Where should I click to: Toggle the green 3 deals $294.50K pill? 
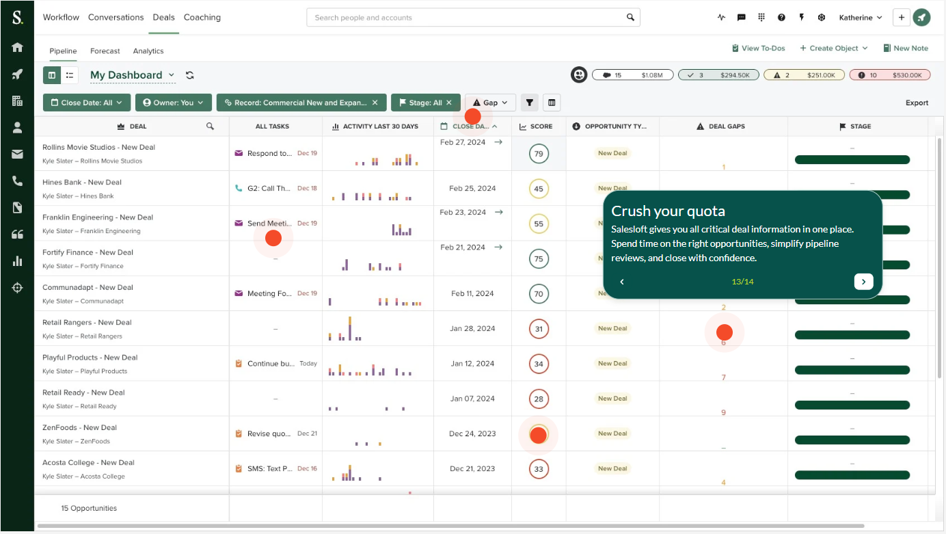[718, 75]
